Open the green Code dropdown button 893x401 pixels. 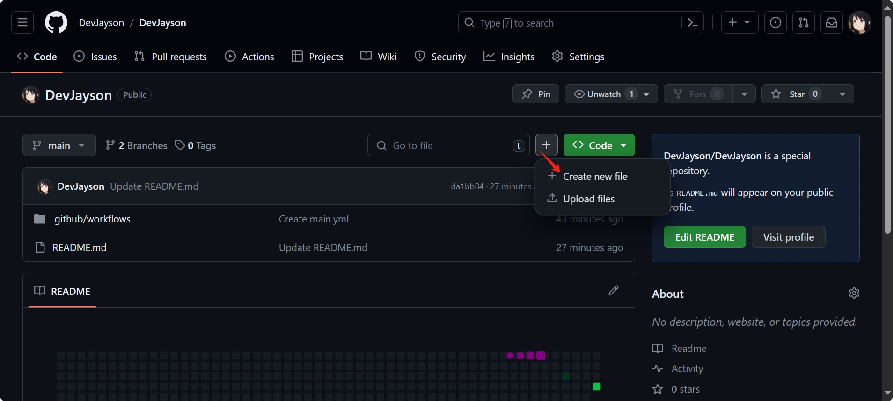click(x=599, y=145)
